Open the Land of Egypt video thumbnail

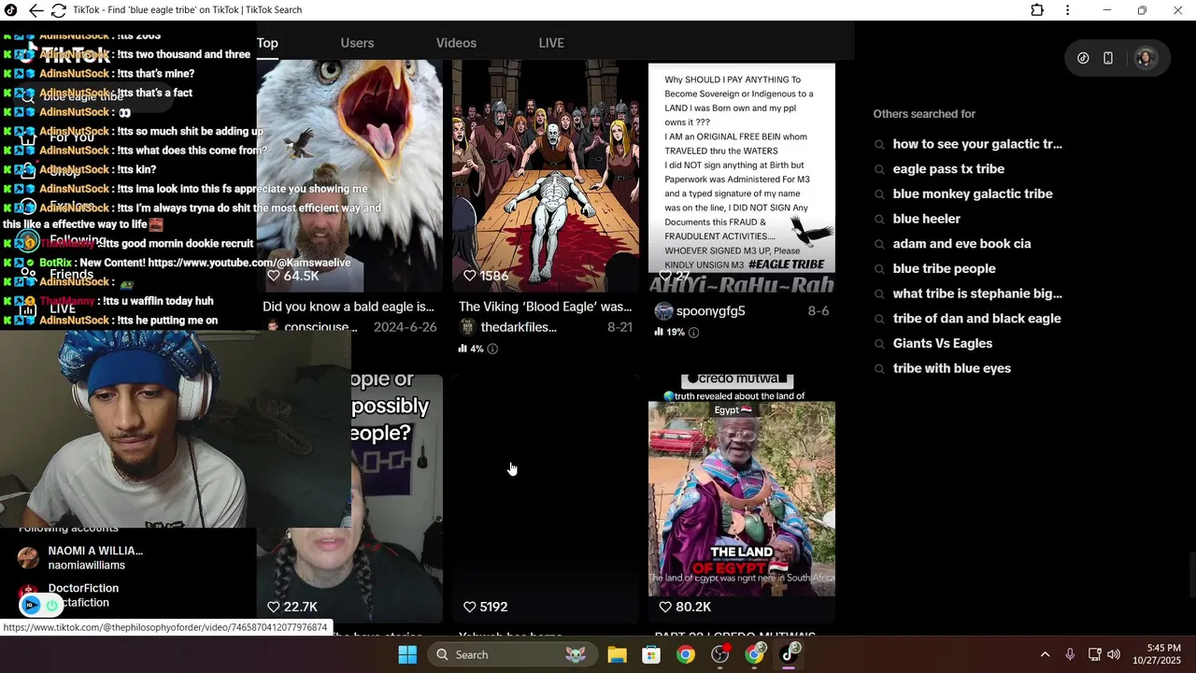click(x=742, y=498)
